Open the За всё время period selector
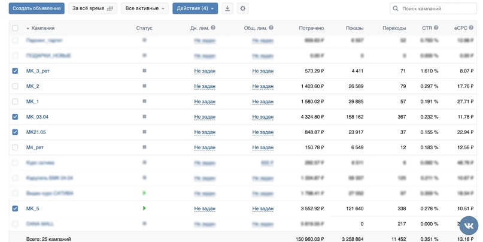Screen dimensions: 483x242 click(x=93, y=8)
